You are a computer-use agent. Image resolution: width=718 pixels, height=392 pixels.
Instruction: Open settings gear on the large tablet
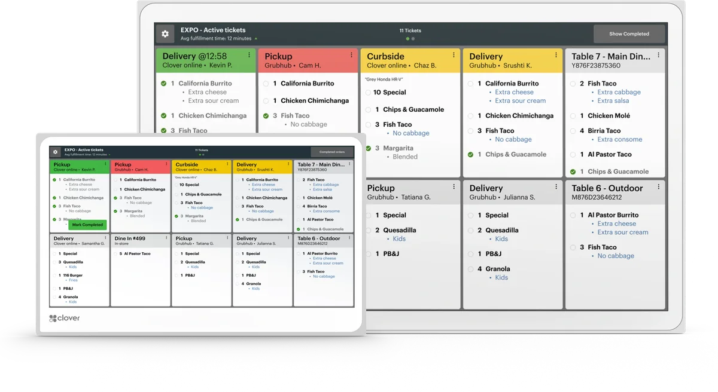165,34
